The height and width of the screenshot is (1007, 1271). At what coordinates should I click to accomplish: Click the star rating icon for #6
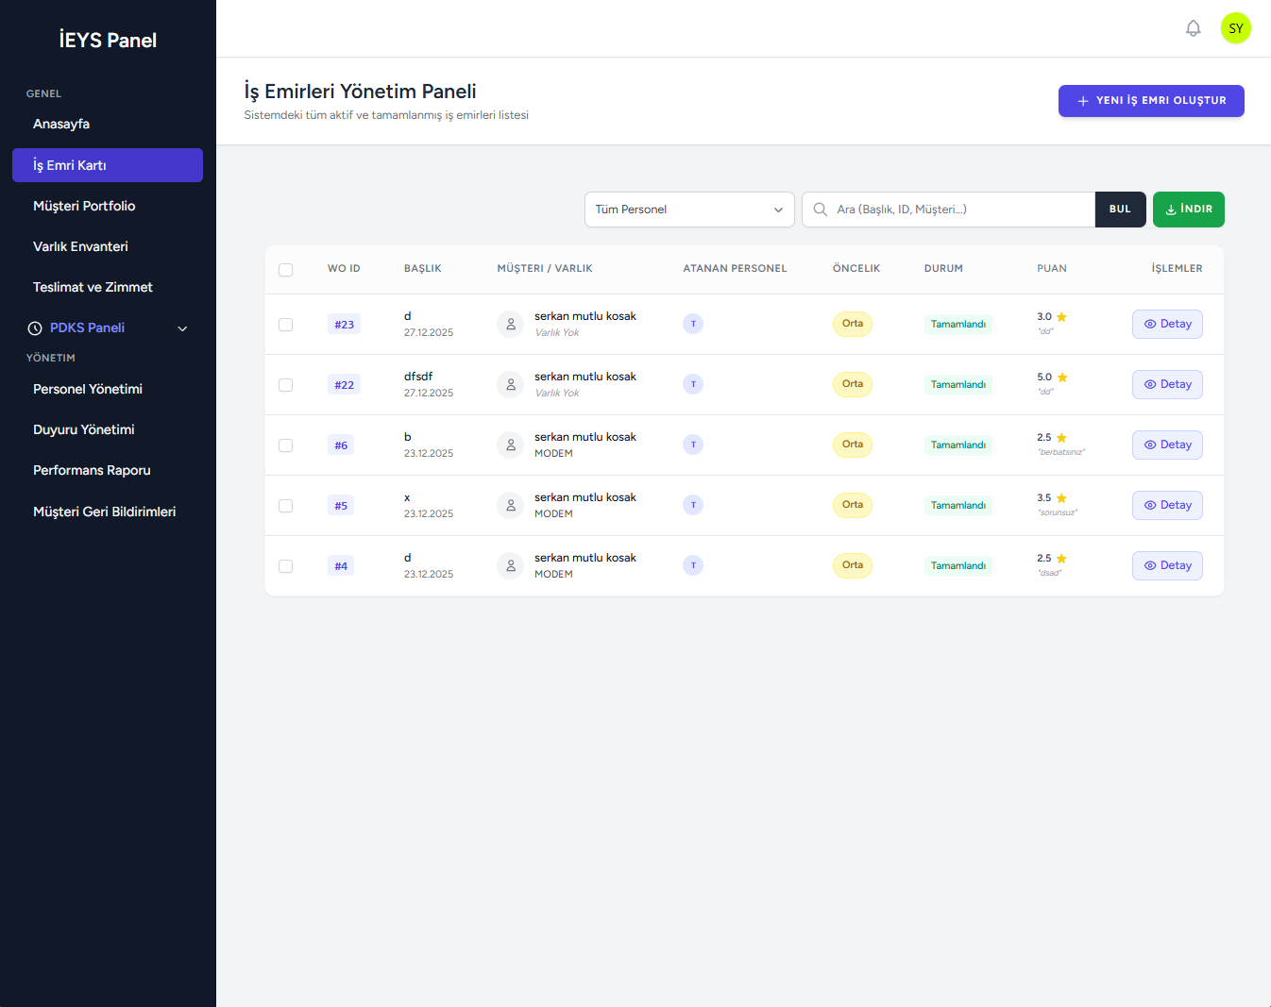pyautogui.click(x=1061, y=438)
